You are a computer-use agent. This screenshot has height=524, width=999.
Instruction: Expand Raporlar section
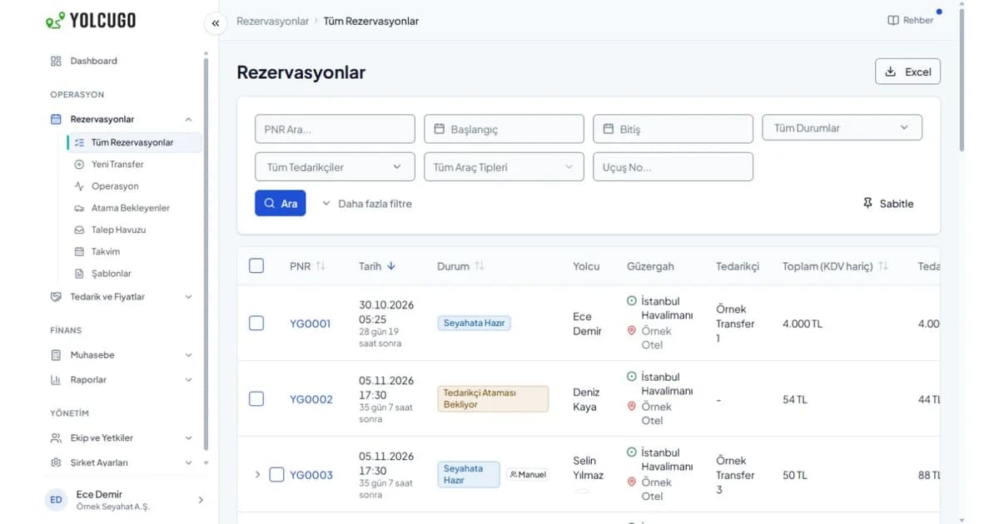tap(122, 380)
